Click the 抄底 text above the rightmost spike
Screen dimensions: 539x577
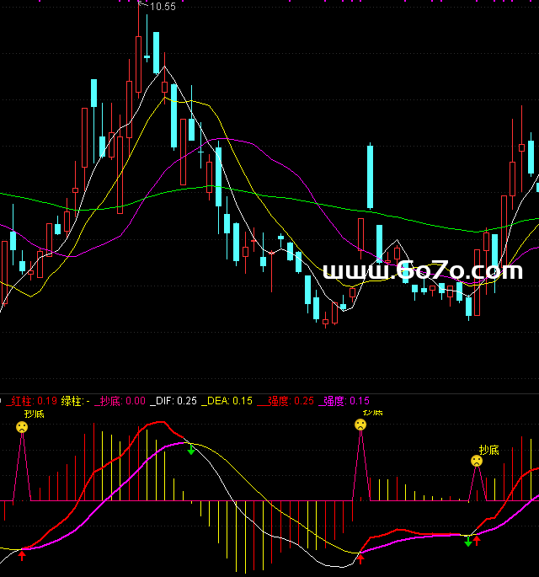click(x=488, y=450)
